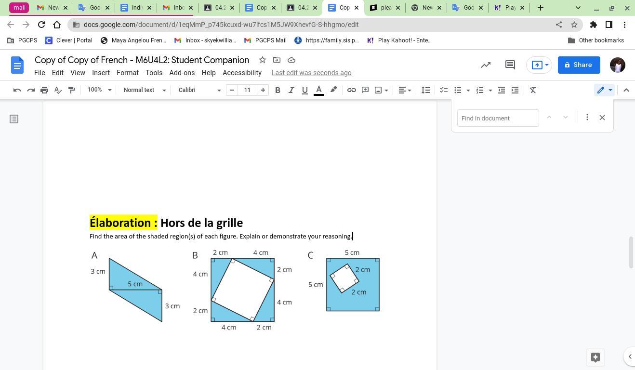Click the print icon in toolbar
Image resolution: width=635 pixels, height=370 pixels.
[x=44, y=90]
